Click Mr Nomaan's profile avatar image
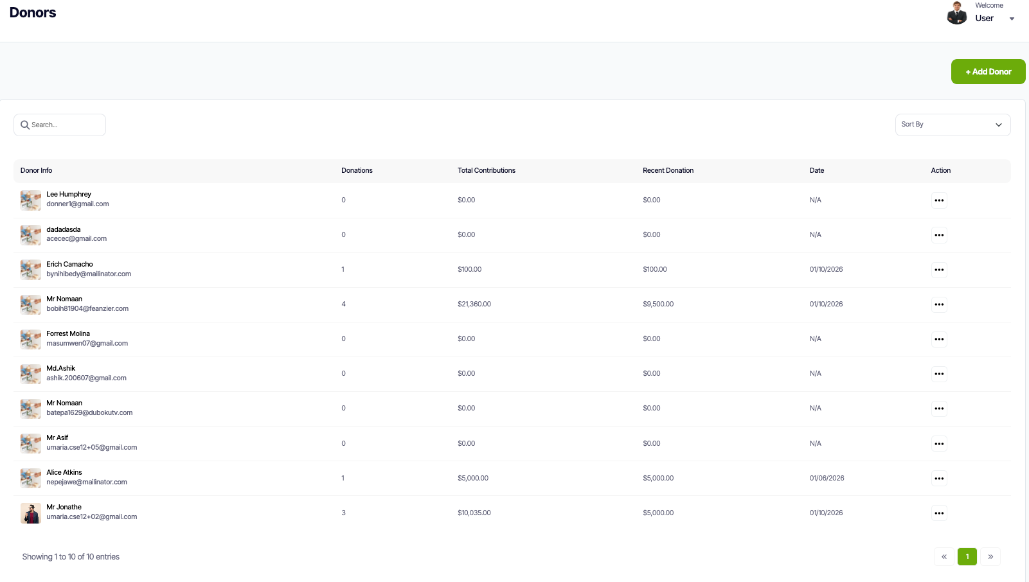The image size is (1029, 582). (30, 304)
